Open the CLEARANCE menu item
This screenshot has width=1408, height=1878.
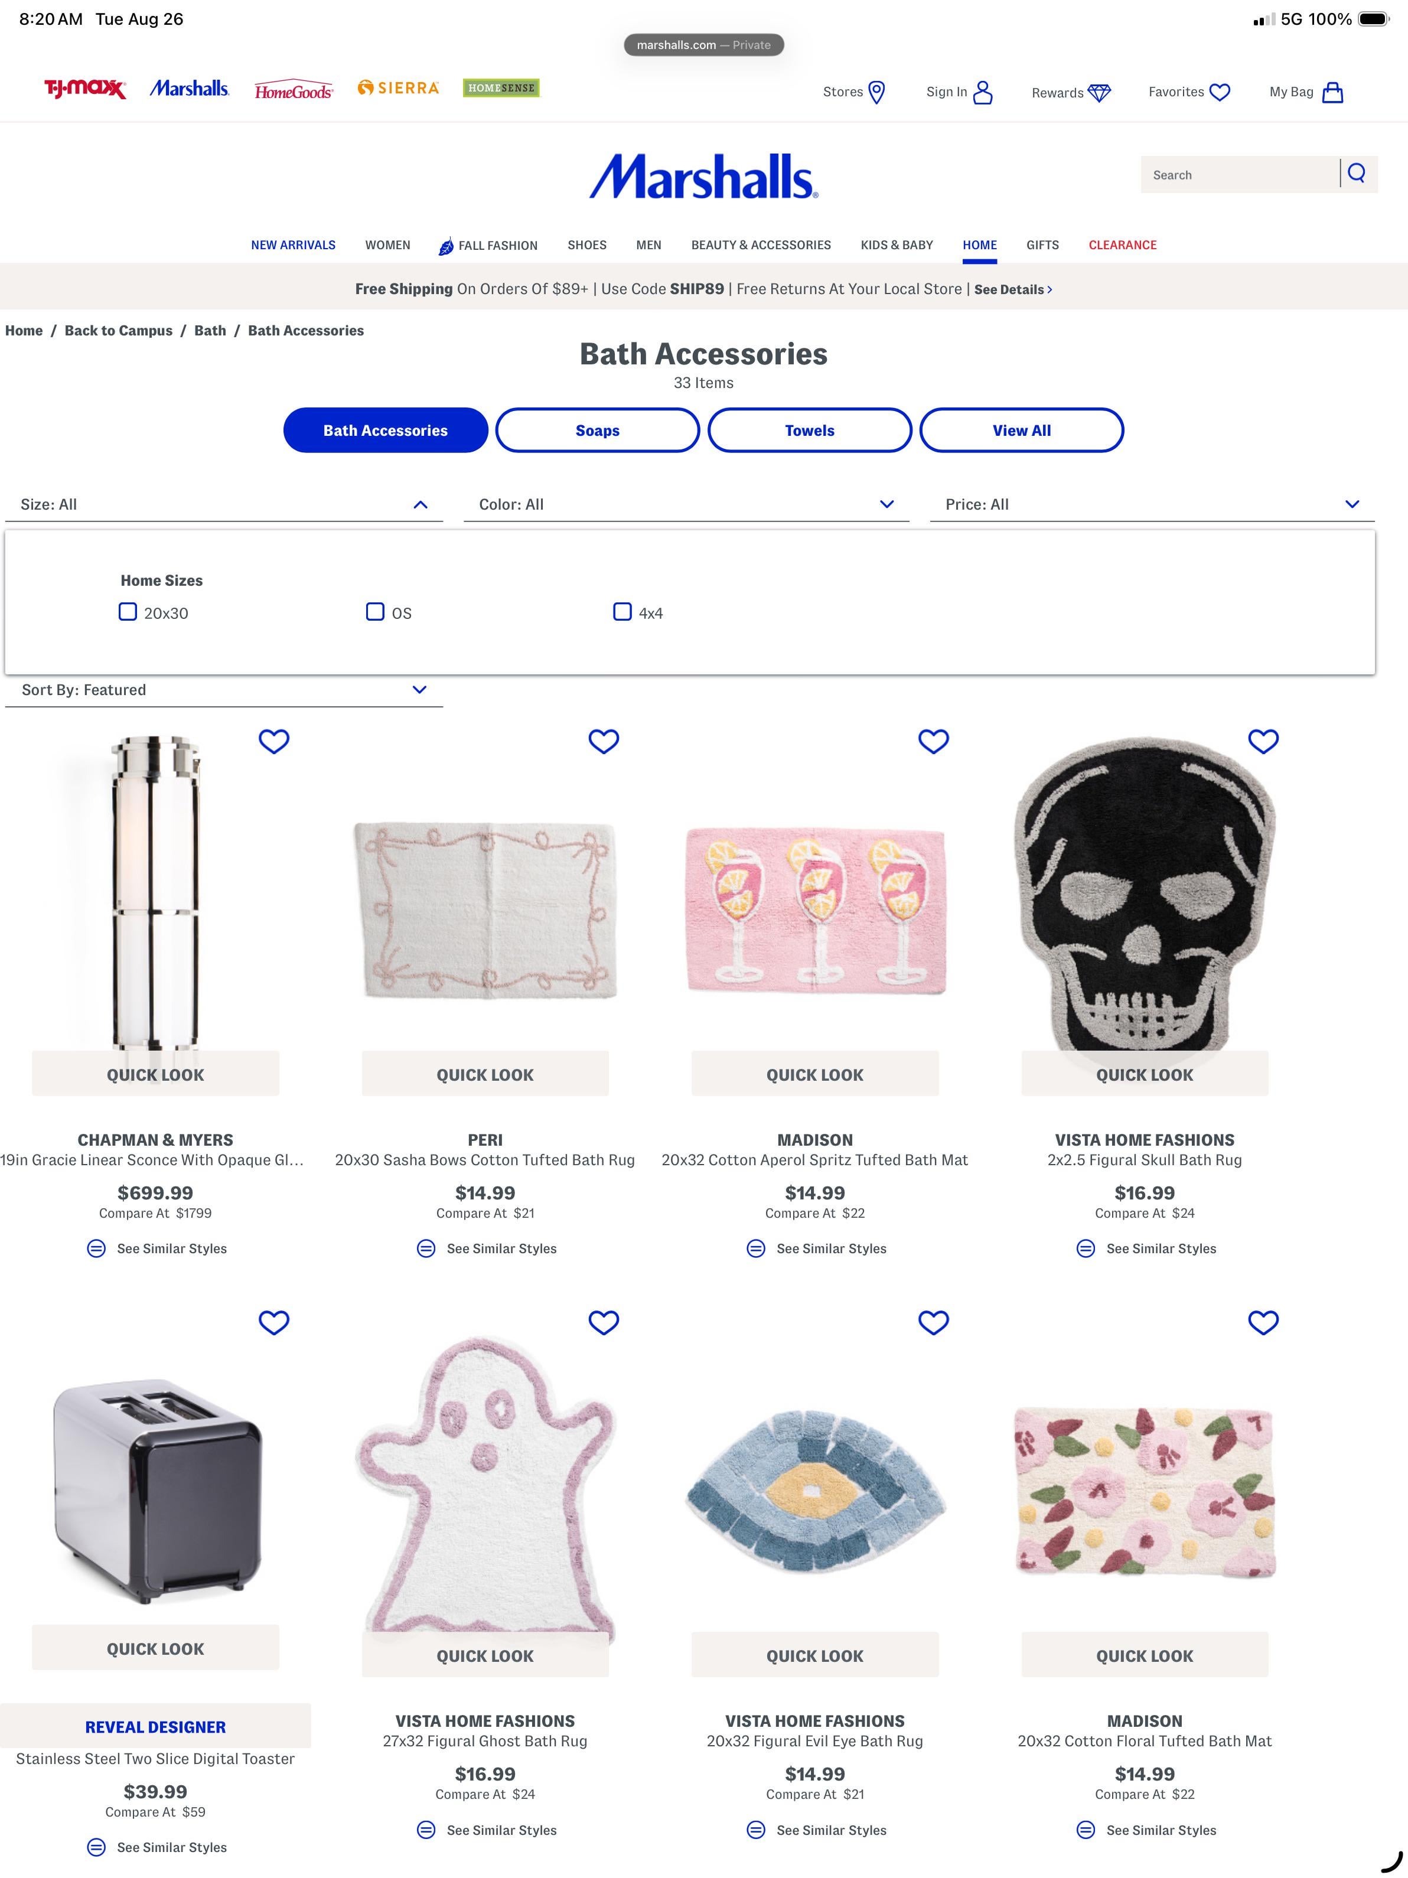[x=1122, y=244]
